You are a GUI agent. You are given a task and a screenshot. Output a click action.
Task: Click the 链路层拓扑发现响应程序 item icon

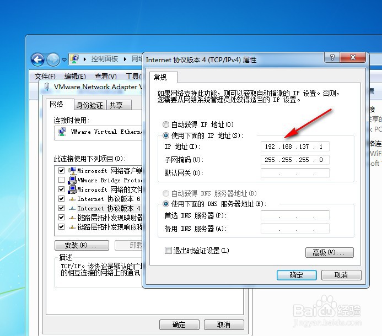point(72,227)
